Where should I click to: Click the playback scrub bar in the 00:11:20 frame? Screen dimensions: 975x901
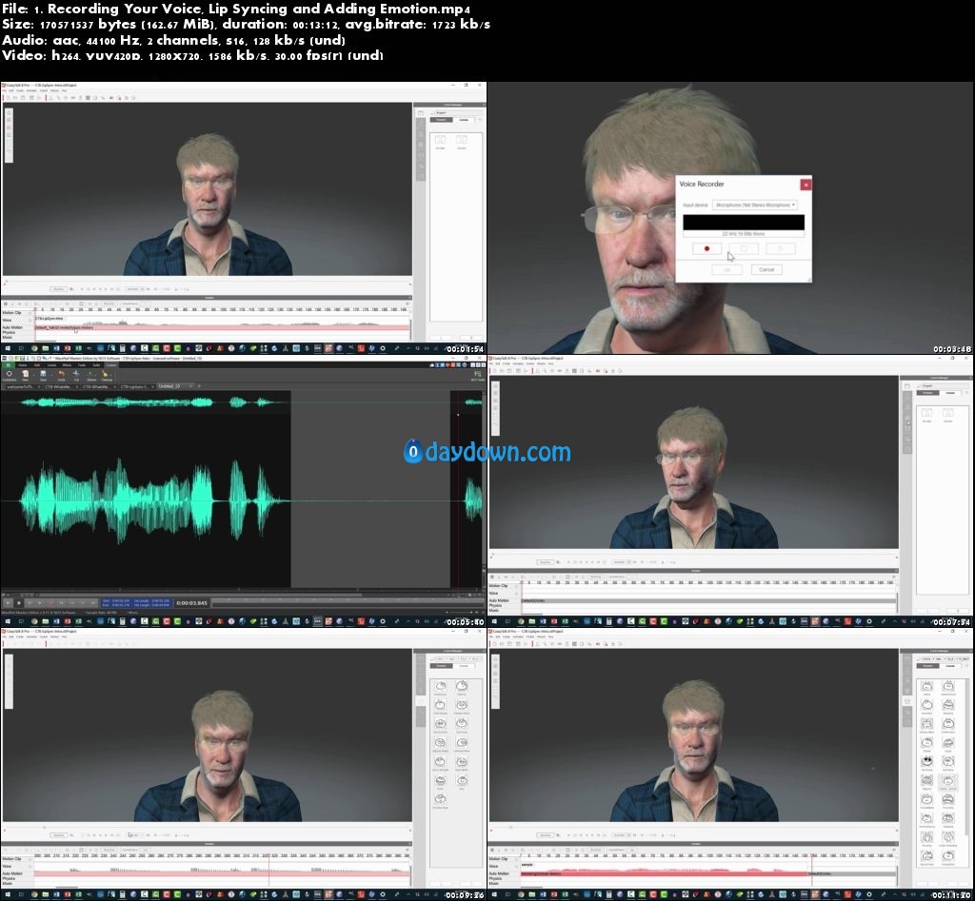click(x=693, y=827)
